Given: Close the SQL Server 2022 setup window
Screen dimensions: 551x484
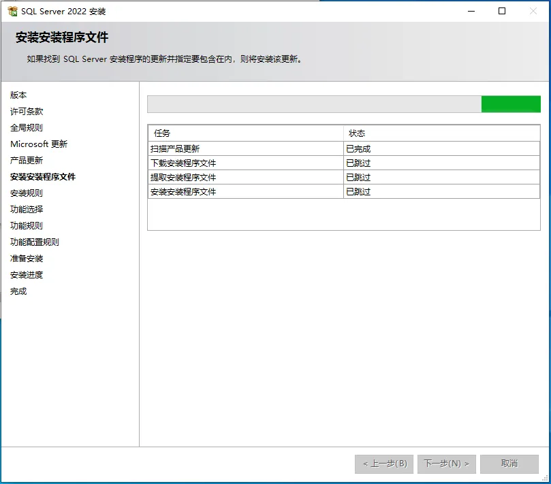Looking at the screenshot, I should (533, 12).
